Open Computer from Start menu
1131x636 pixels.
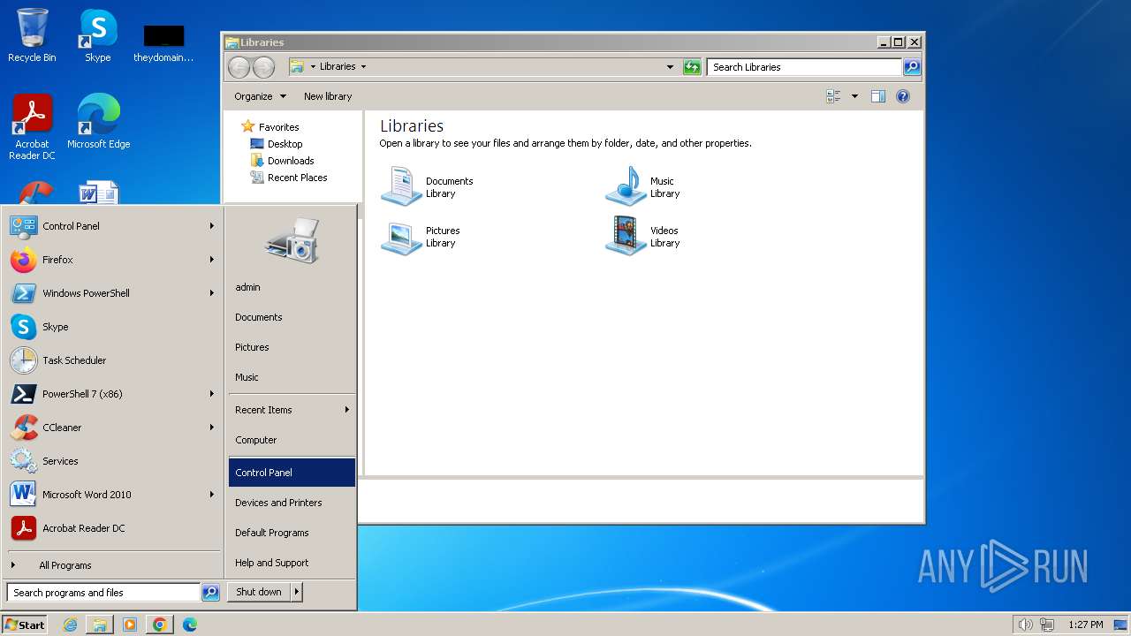point(292,440)
